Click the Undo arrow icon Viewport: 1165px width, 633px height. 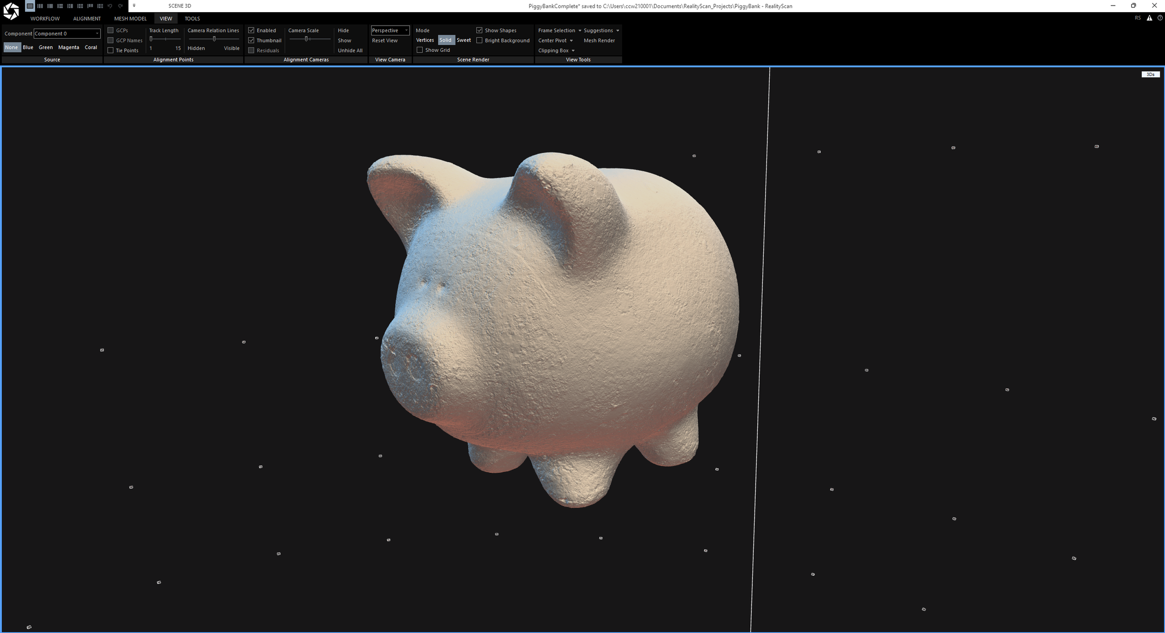(110, 6)
